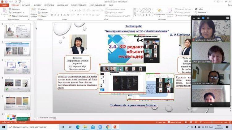Click Найти (Find) with the binoculars icon
Screen dimensions: 232x130
coord(199,9)
